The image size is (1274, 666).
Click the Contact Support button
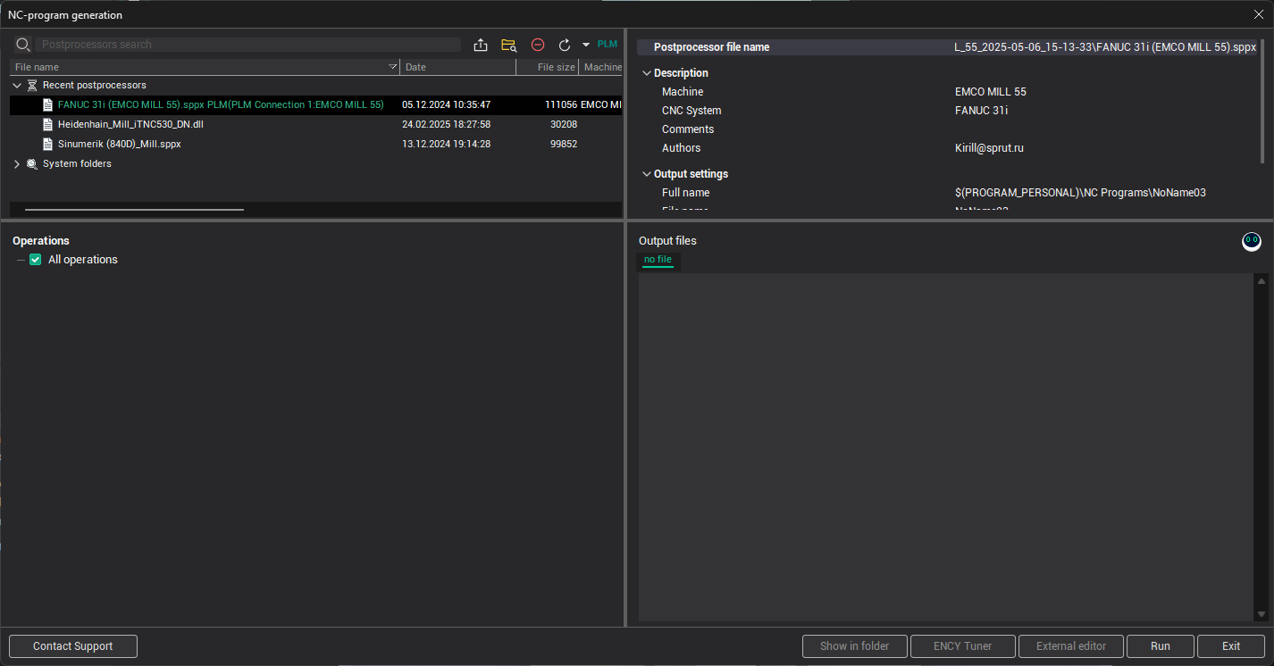point(73,646)
